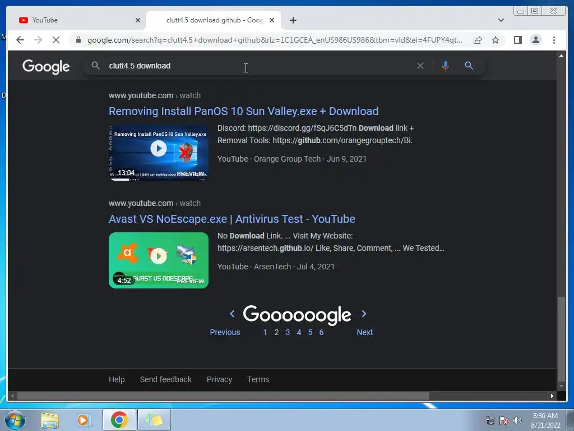
Task: Open the yellow folders taskbar item
Action: [x=154, y=420]
